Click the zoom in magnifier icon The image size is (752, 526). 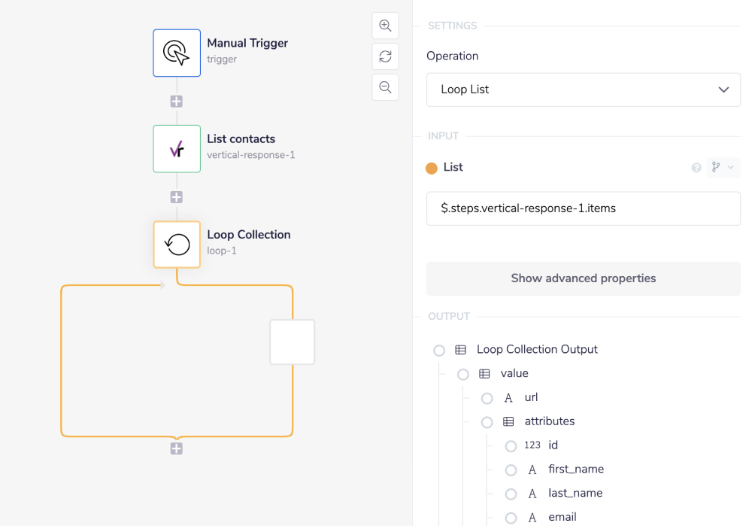pos(385,26)
